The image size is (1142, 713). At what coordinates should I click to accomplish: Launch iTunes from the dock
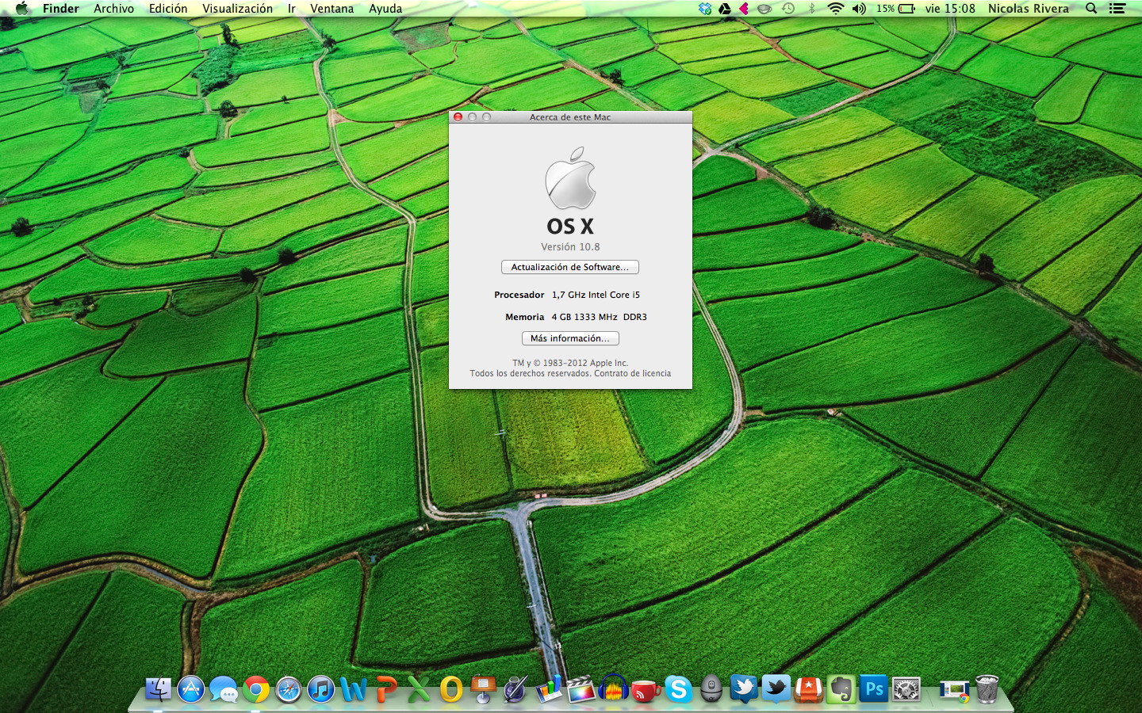tap(321, 689)
